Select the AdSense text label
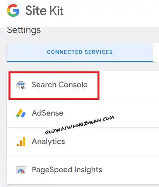 click(48, 113)
